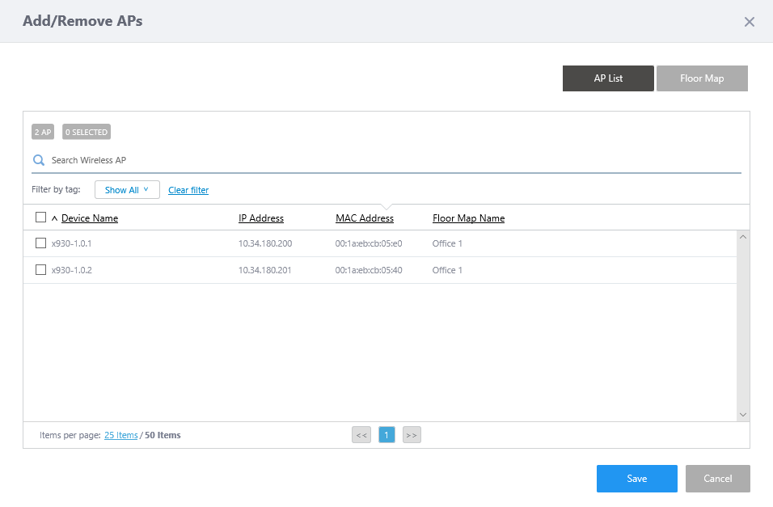Click the scrollbar up arrow
This screenshot has width=773, height=507.
click(743, 237)
